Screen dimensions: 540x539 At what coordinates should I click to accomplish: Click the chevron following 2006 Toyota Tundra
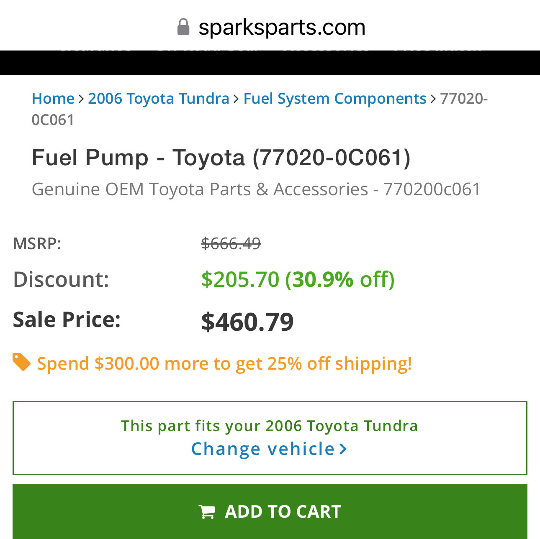point(236,99)
